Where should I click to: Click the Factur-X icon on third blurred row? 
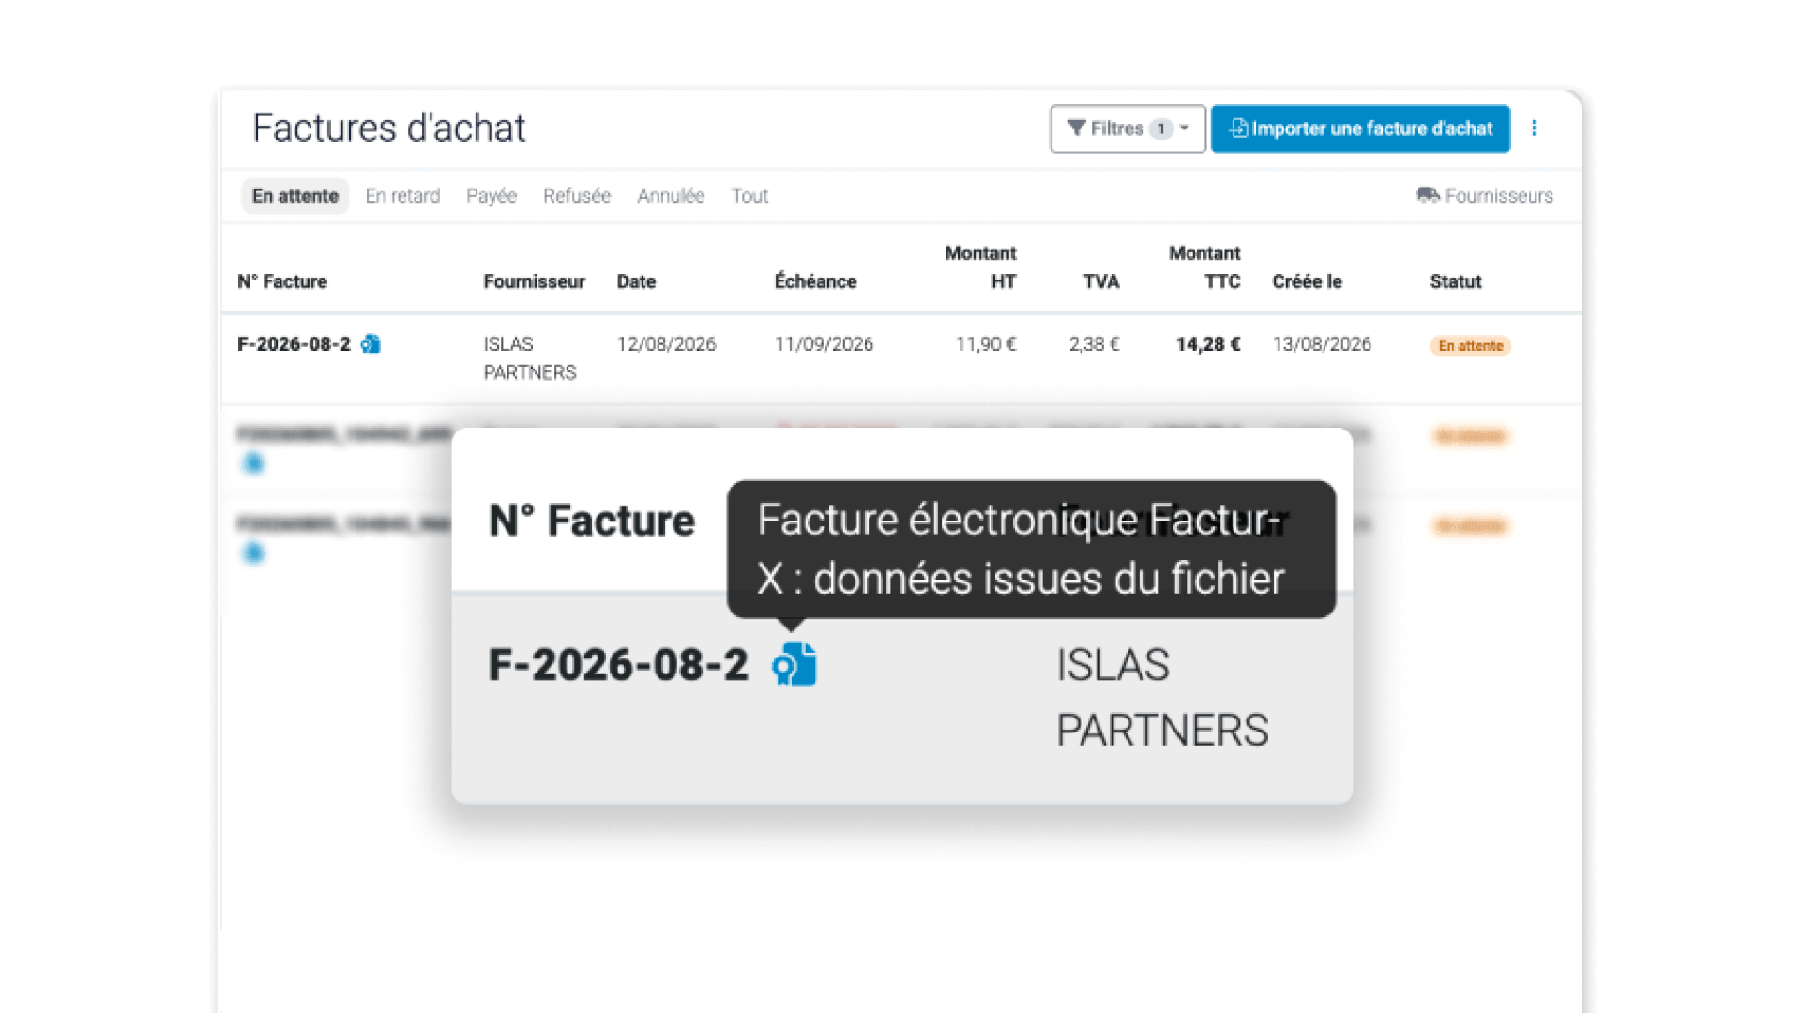tap(253, 552)
